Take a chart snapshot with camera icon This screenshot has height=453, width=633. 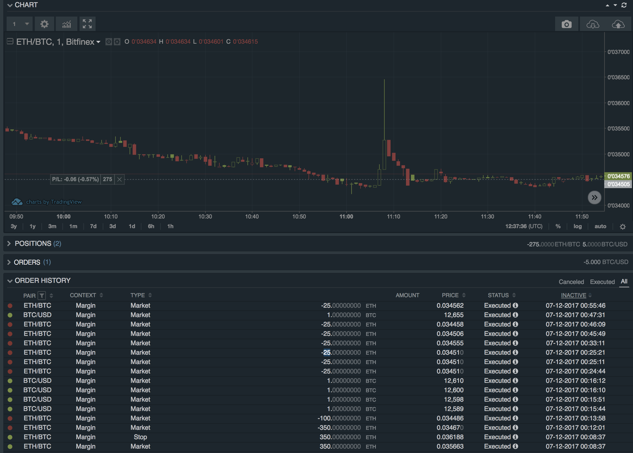(x=566, y=24)
